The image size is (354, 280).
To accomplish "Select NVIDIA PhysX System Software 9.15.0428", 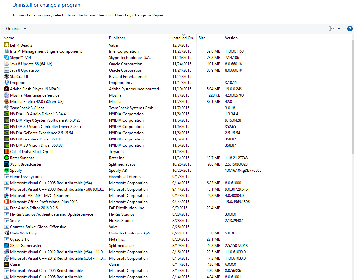I will click(x=133, y=120).
